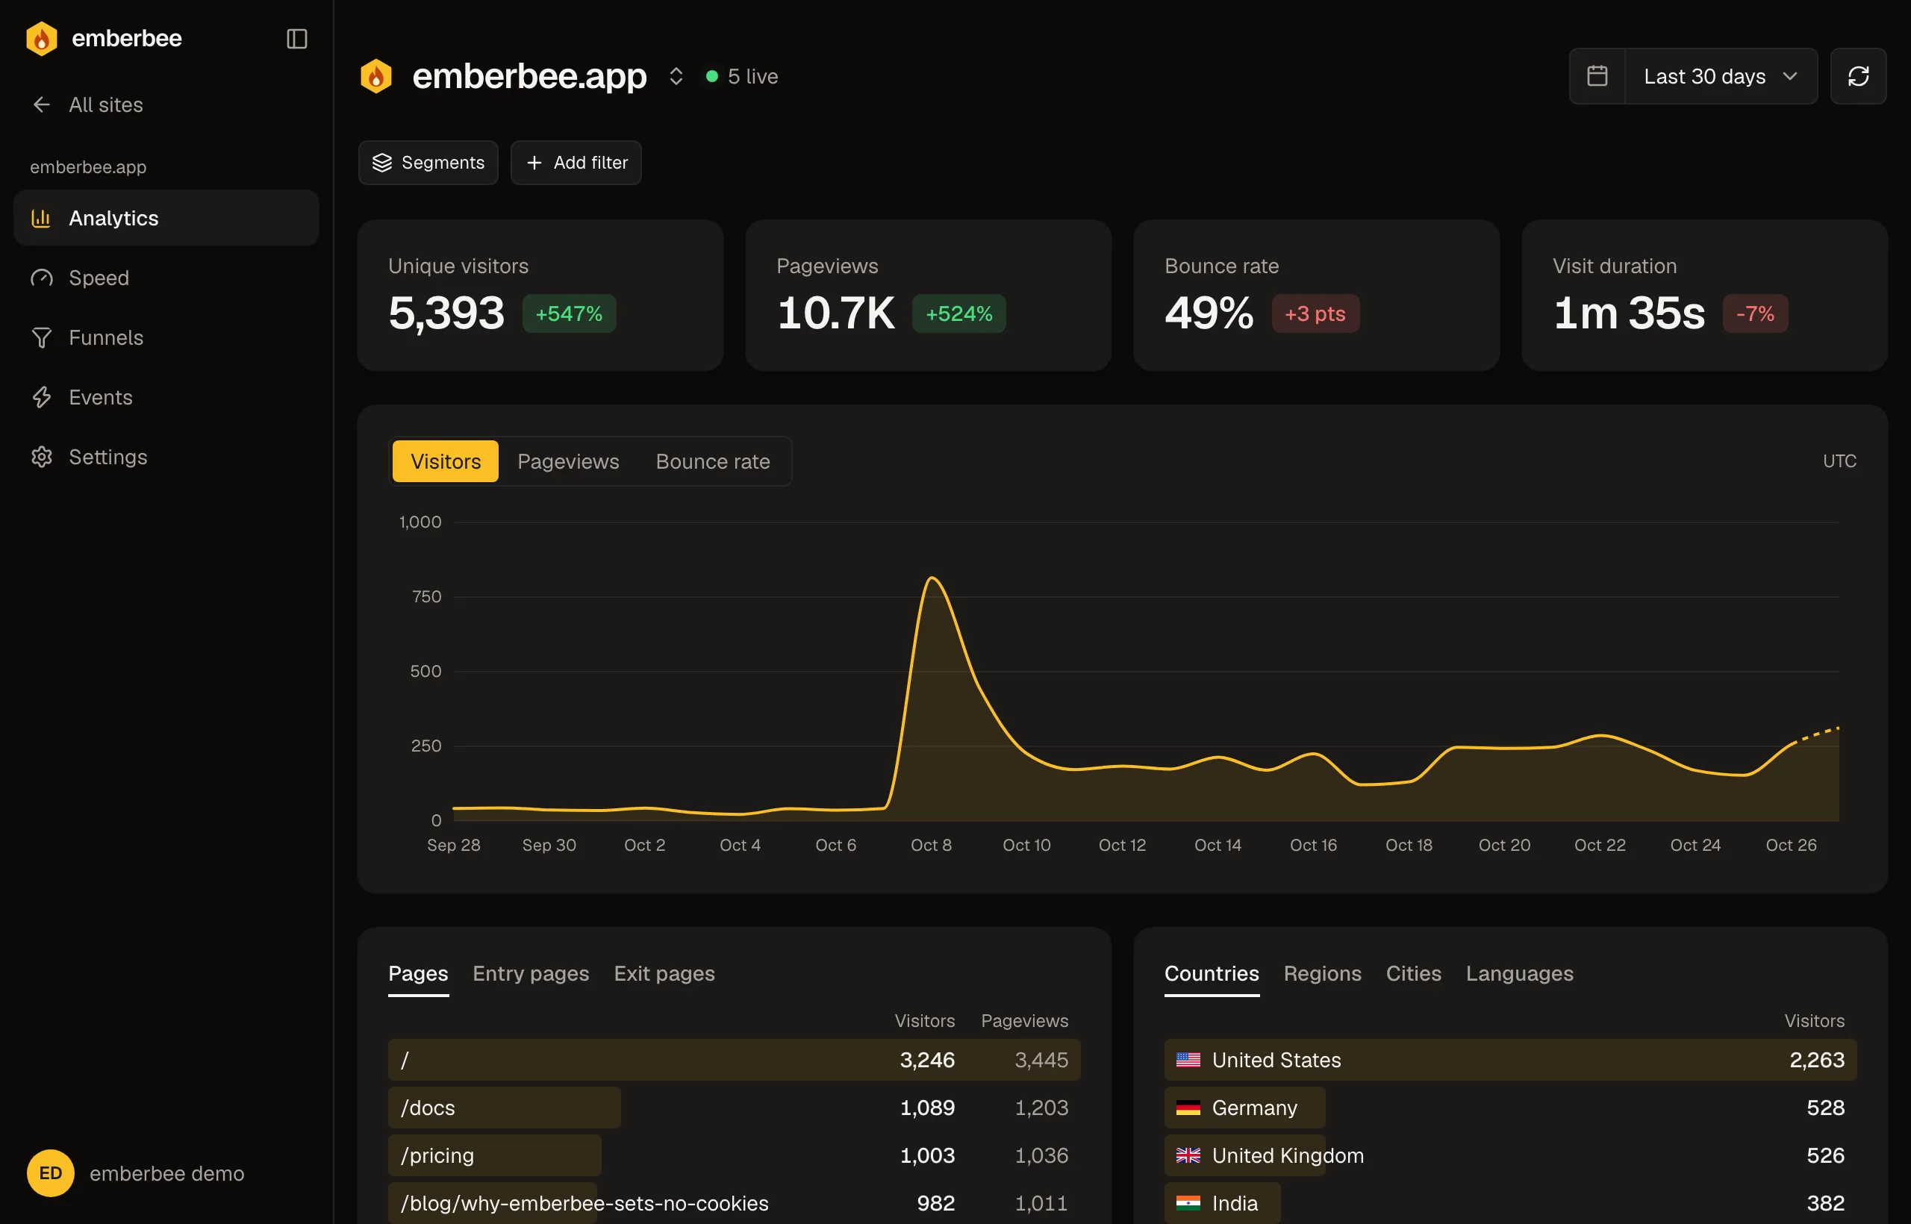Filter by Germany country row

(1510, 1108)
